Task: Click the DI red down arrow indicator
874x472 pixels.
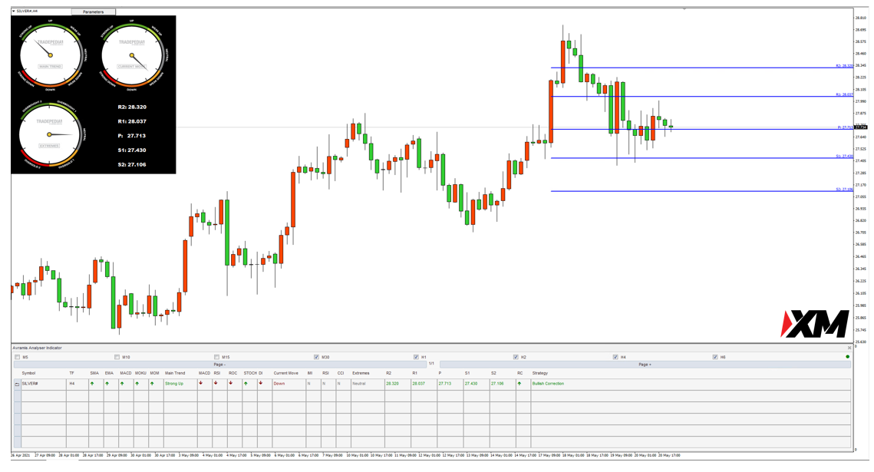Action: pos(260,383)
